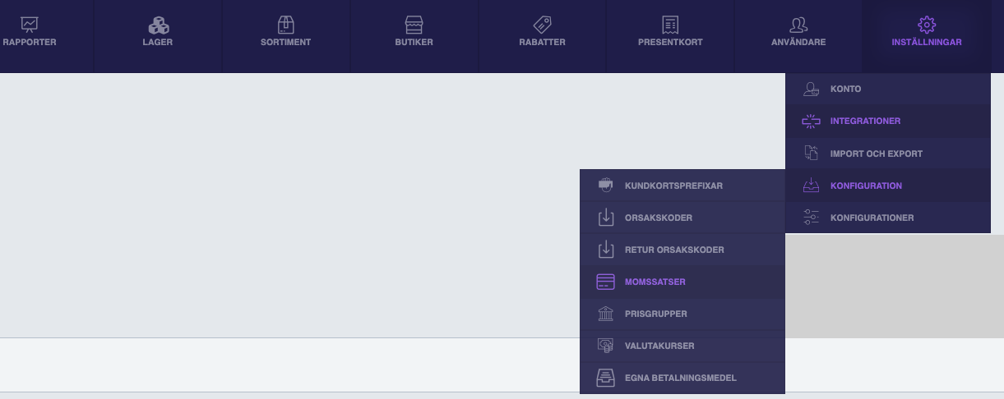Click the Rabatter price tag icon

pos(543,25)
